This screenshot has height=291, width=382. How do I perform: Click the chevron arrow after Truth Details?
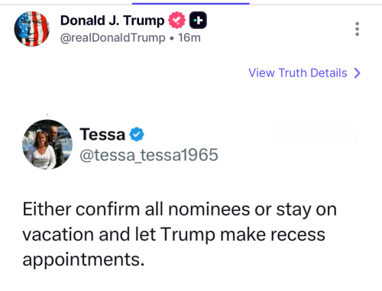pyautogui.click(x=358, y=73)
